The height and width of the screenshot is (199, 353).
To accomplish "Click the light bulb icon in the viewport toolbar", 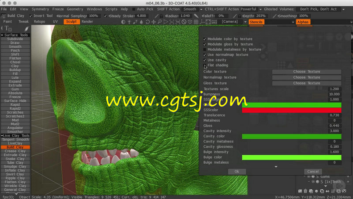I will (x=129, y=22).
